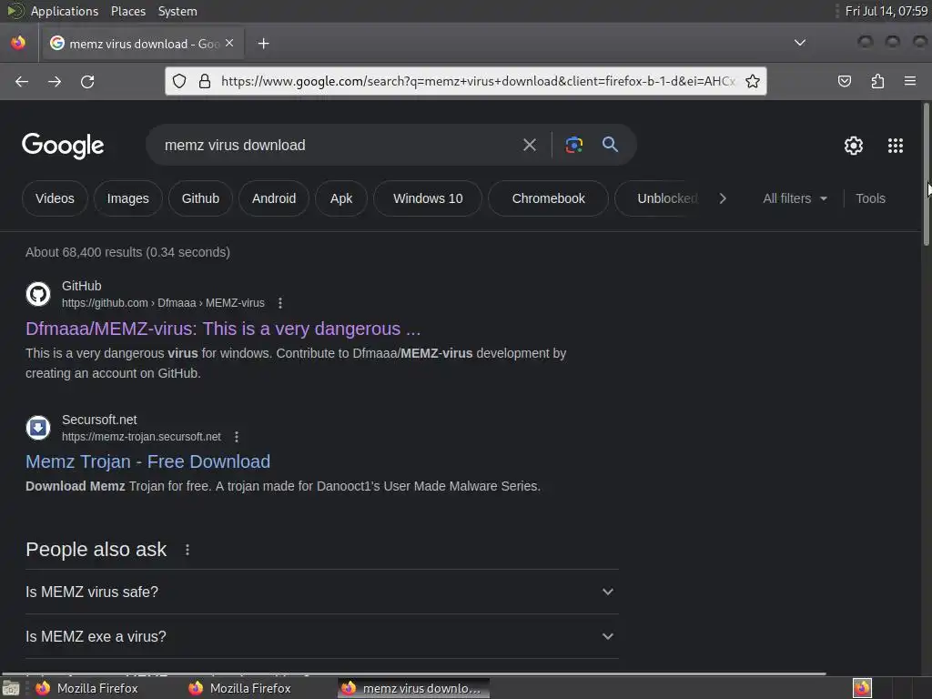
Task: Click the GitHub favicon in the first result
Action: coord(38,294)
